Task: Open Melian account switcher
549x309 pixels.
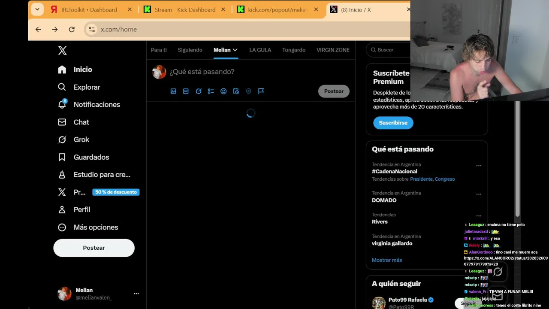Action: (x=98, y=294)
